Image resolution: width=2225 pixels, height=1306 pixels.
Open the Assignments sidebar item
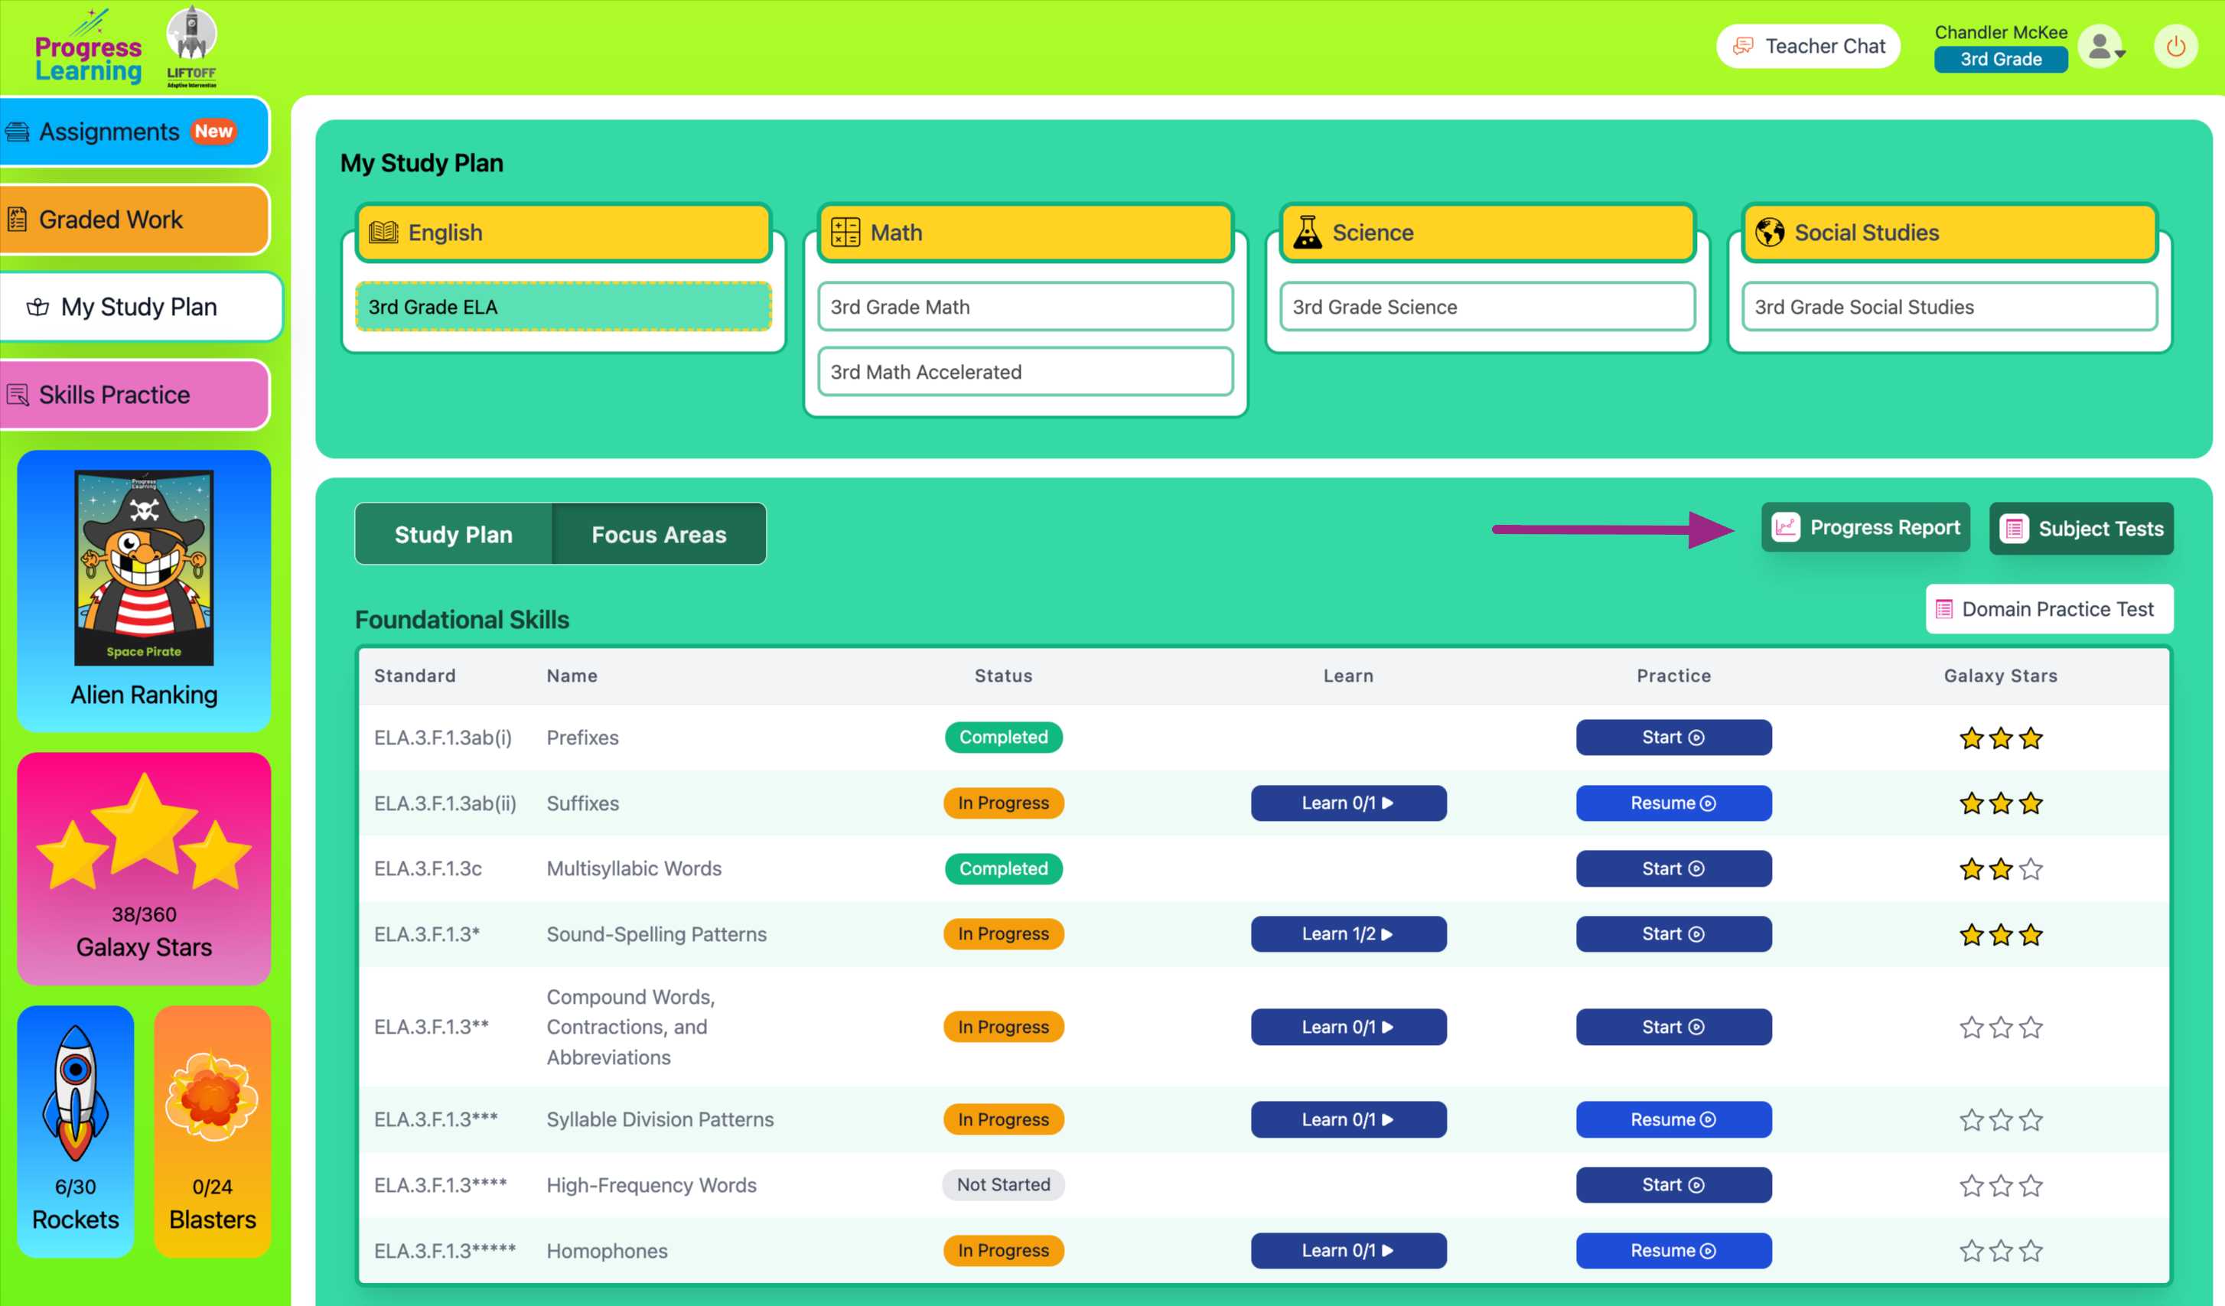[134, 132]
